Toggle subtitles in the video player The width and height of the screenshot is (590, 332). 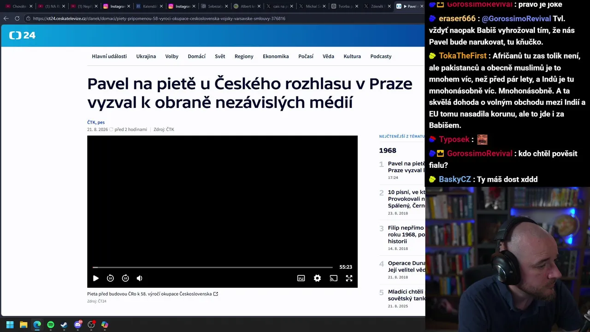click(301, 278)
